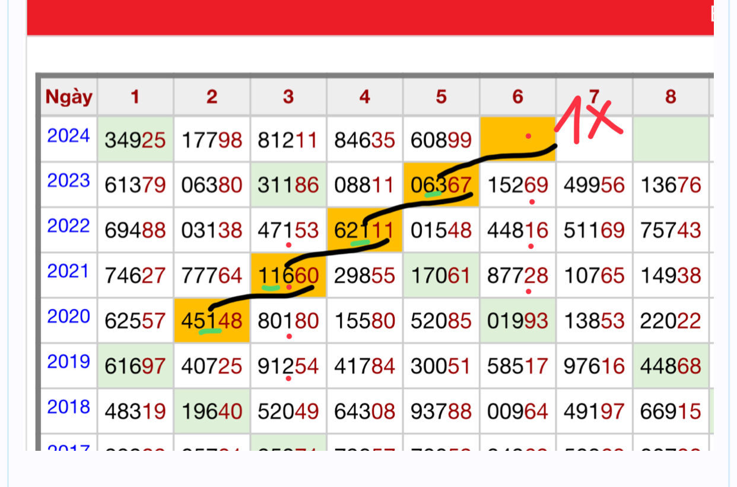The width and height of the screenshot is (737, 487).
Task: Click the Ngày column header
Action: (69, 97)
